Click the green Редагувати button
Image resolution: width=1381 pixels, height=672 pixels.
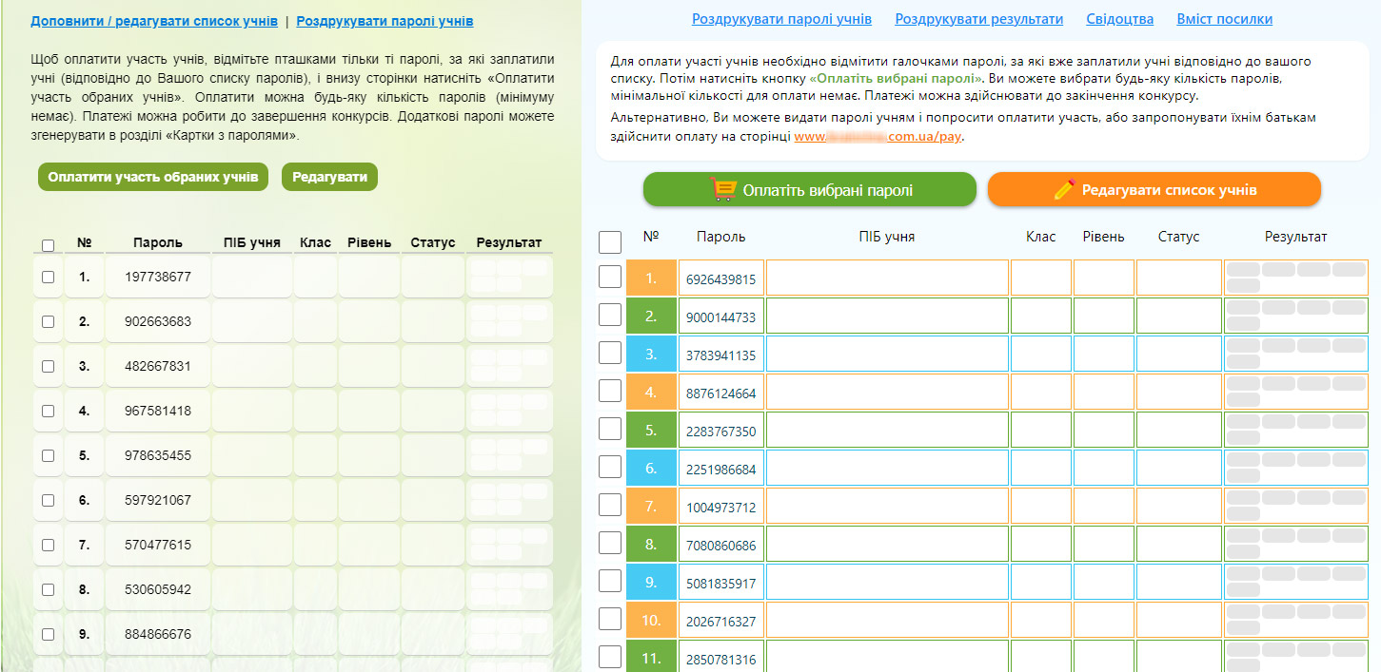click(329, 177)
